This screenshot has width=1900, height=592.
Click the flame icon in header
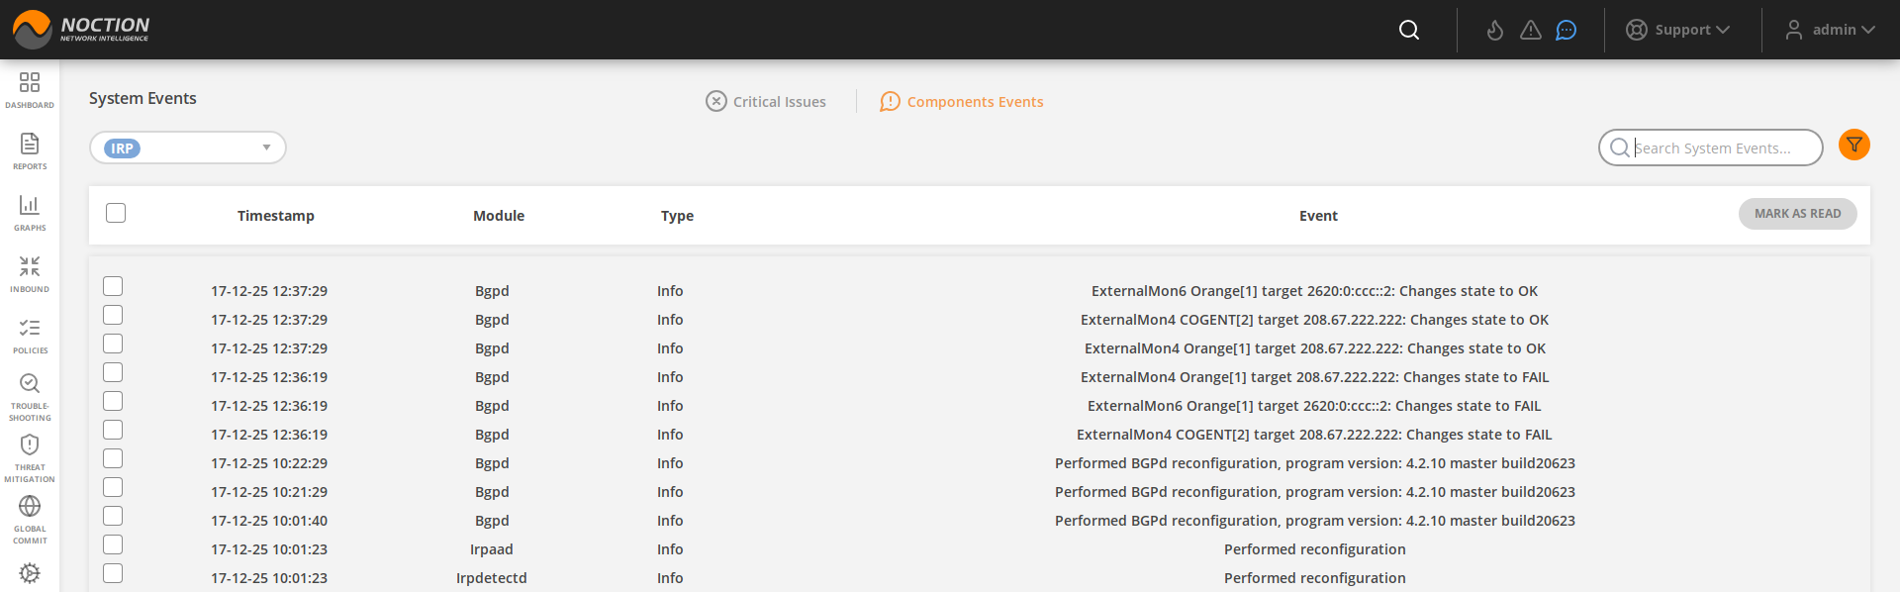(x=1494, y=31)
